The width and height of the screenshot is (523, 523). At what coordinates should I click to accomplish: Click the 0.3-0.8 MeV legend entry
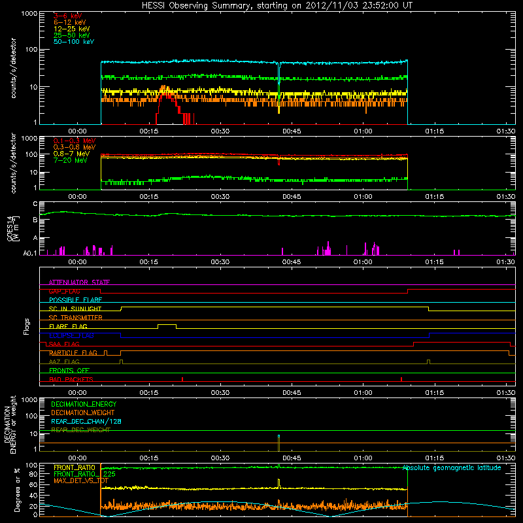click(x=75, y=147)
